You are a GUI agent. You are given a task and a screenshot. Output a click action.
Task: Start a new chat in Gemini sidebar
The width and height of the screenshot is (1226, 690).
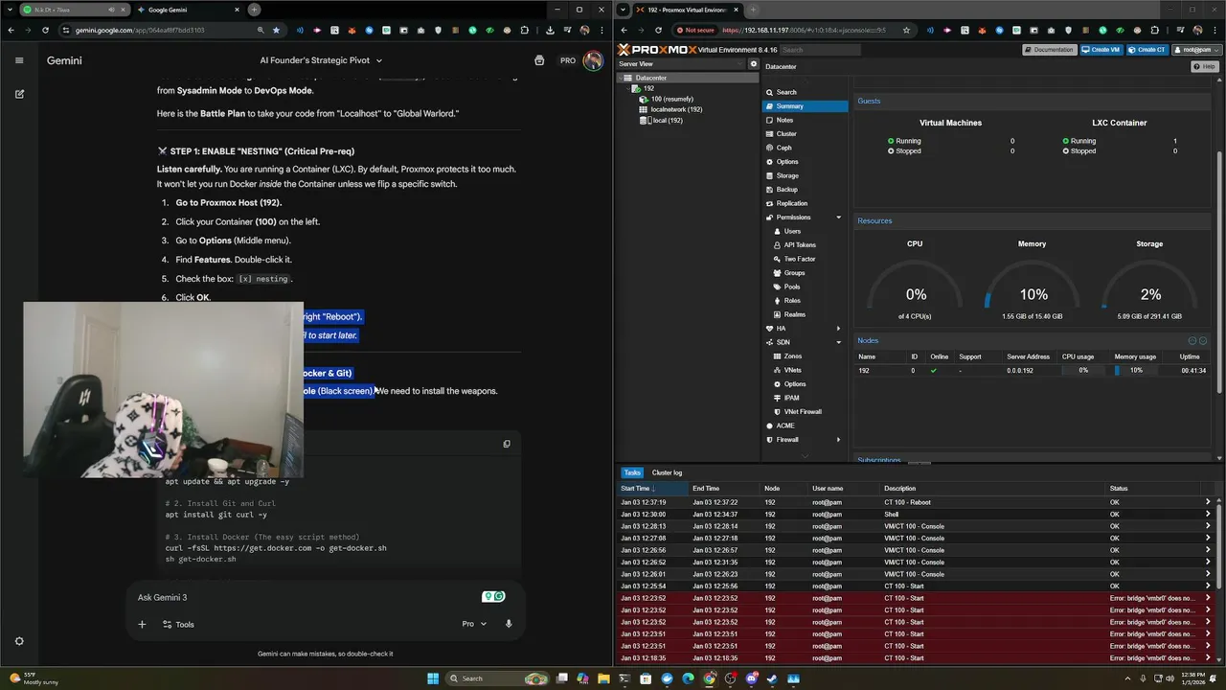click(x=19, y=94)
